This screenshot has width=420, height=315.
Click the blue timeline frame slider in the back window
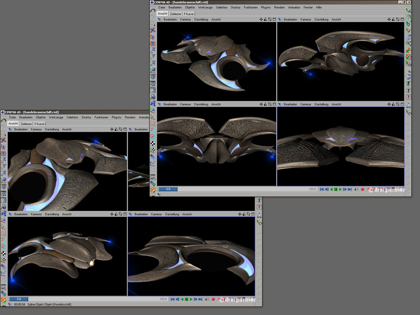[167, 189]
